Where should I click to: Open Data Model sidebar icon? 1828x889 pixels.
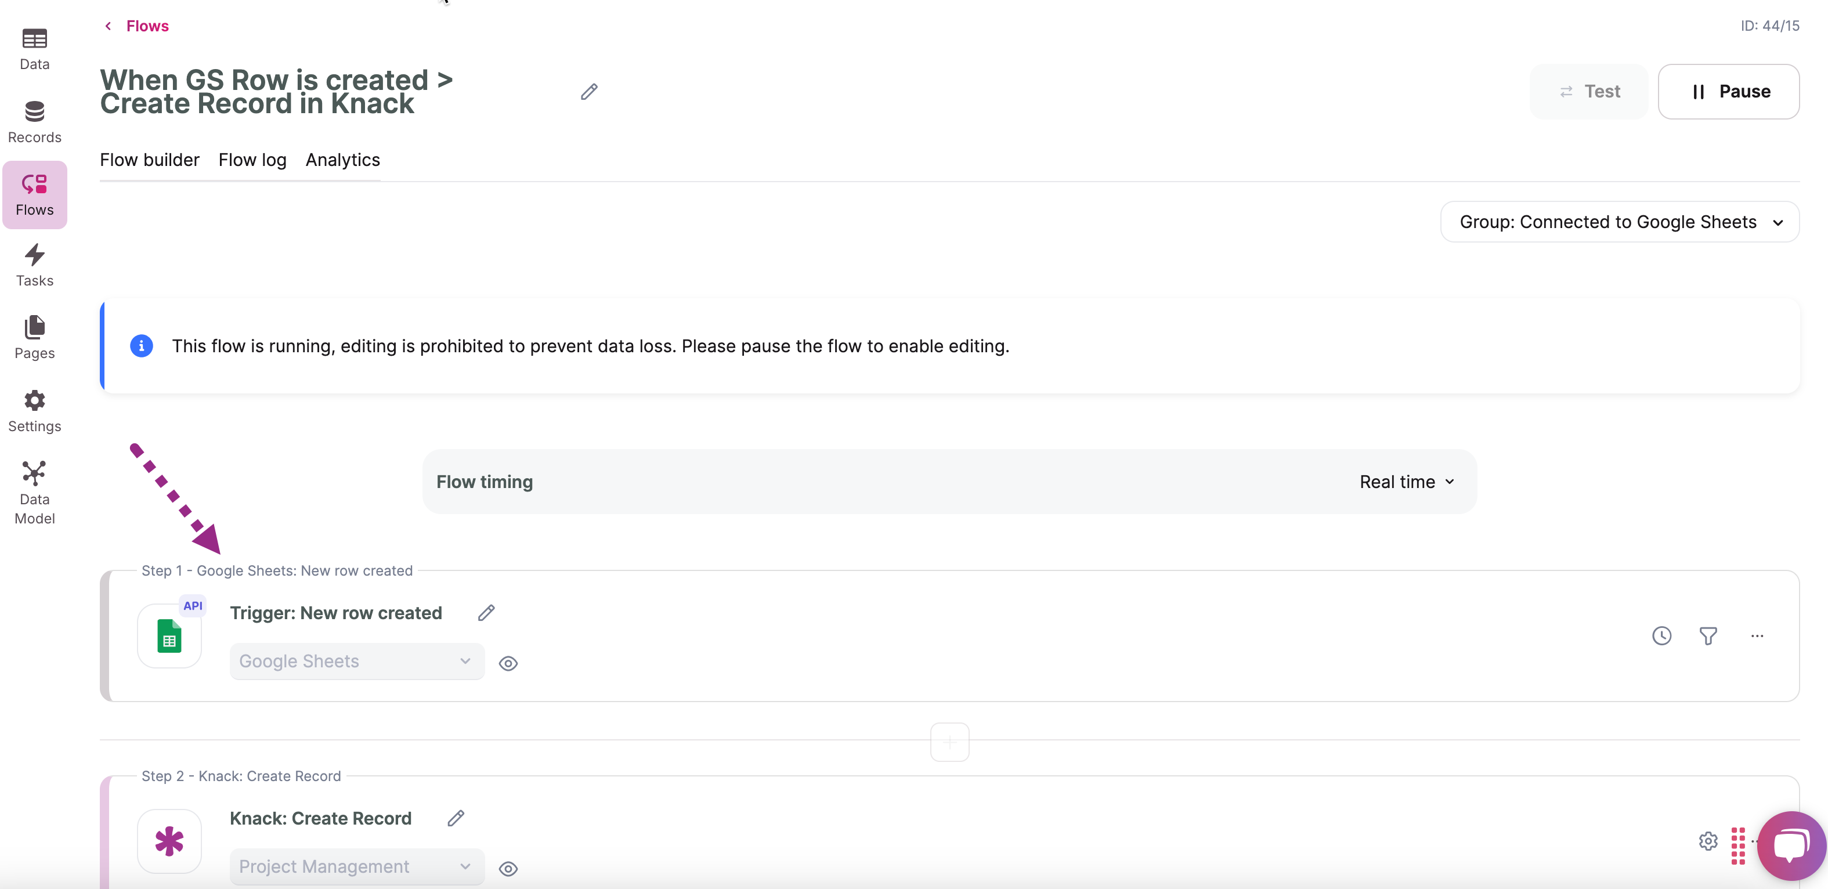click(34, 492)
